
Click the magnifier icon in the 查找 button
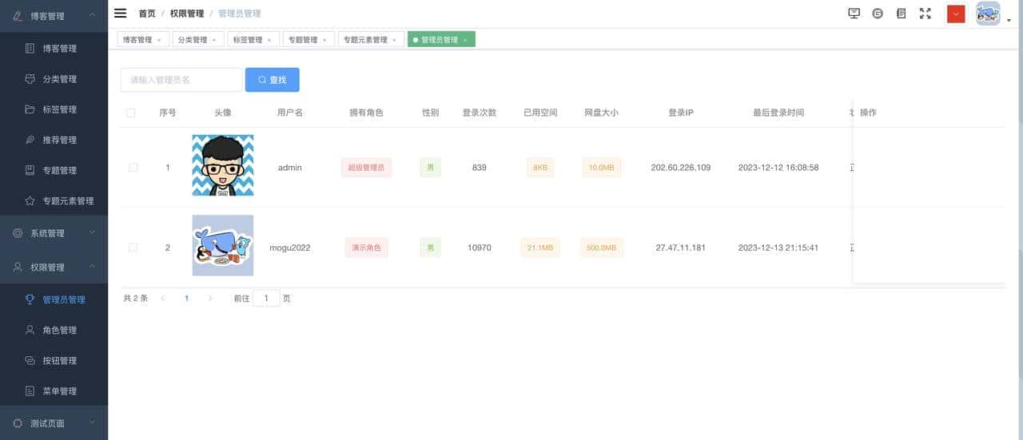262,80
